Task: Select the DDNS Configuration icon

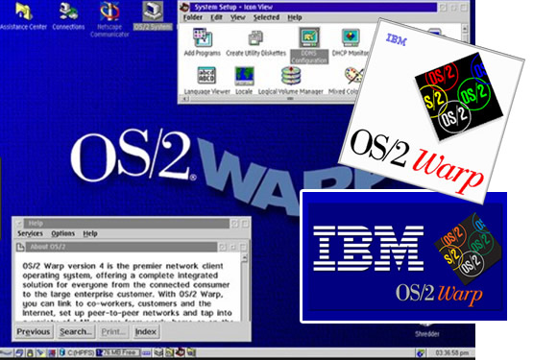Action: pyautogui.click(x=309, y=45)
